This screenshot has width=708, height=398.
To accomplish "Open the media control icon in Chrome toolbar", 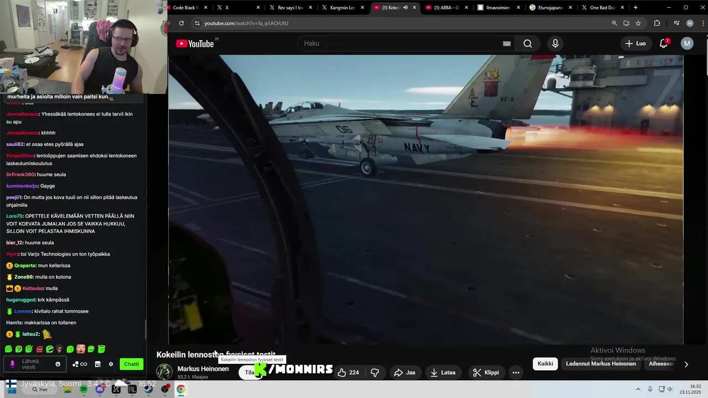I will pyautogui.click(x=676, y=23).
